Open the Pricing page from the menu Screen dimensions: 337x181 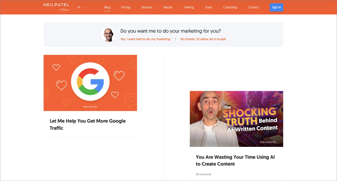tap(126, 7)
